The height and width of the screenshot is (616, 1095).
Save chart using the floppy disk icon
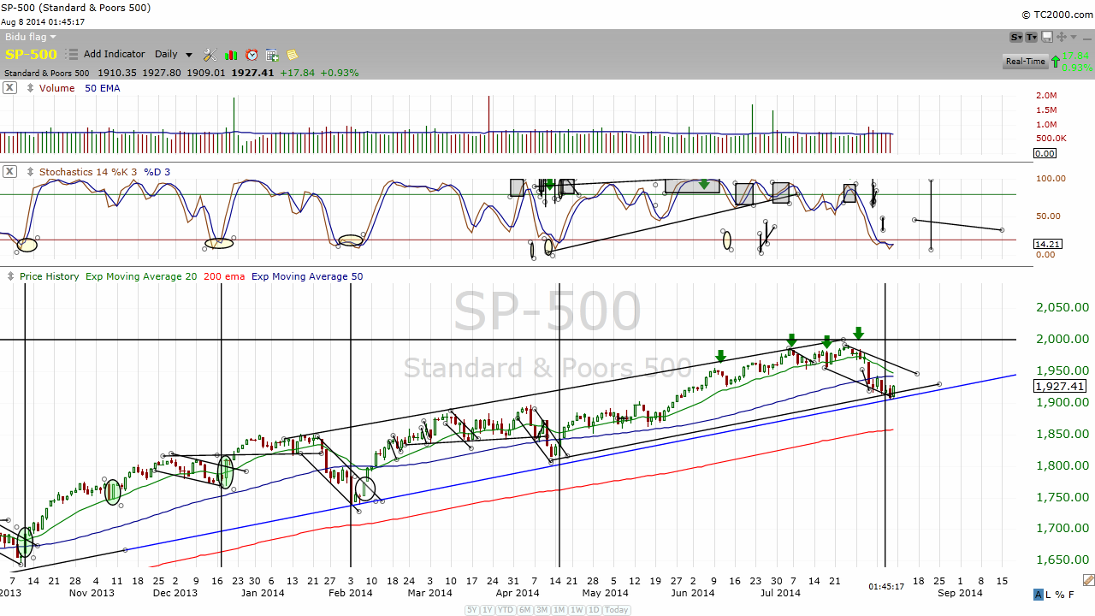(1047, 37)
